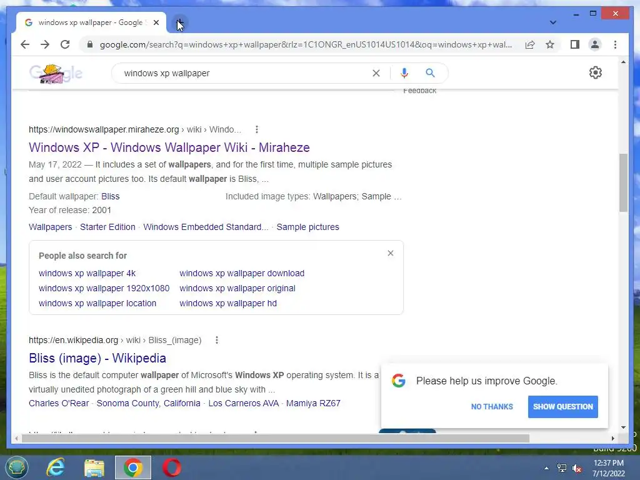Image resolution: width=640 pixels, height=480 pixels.
Task: Open the Mamiya RZ67 link
Action: point(313,403)
